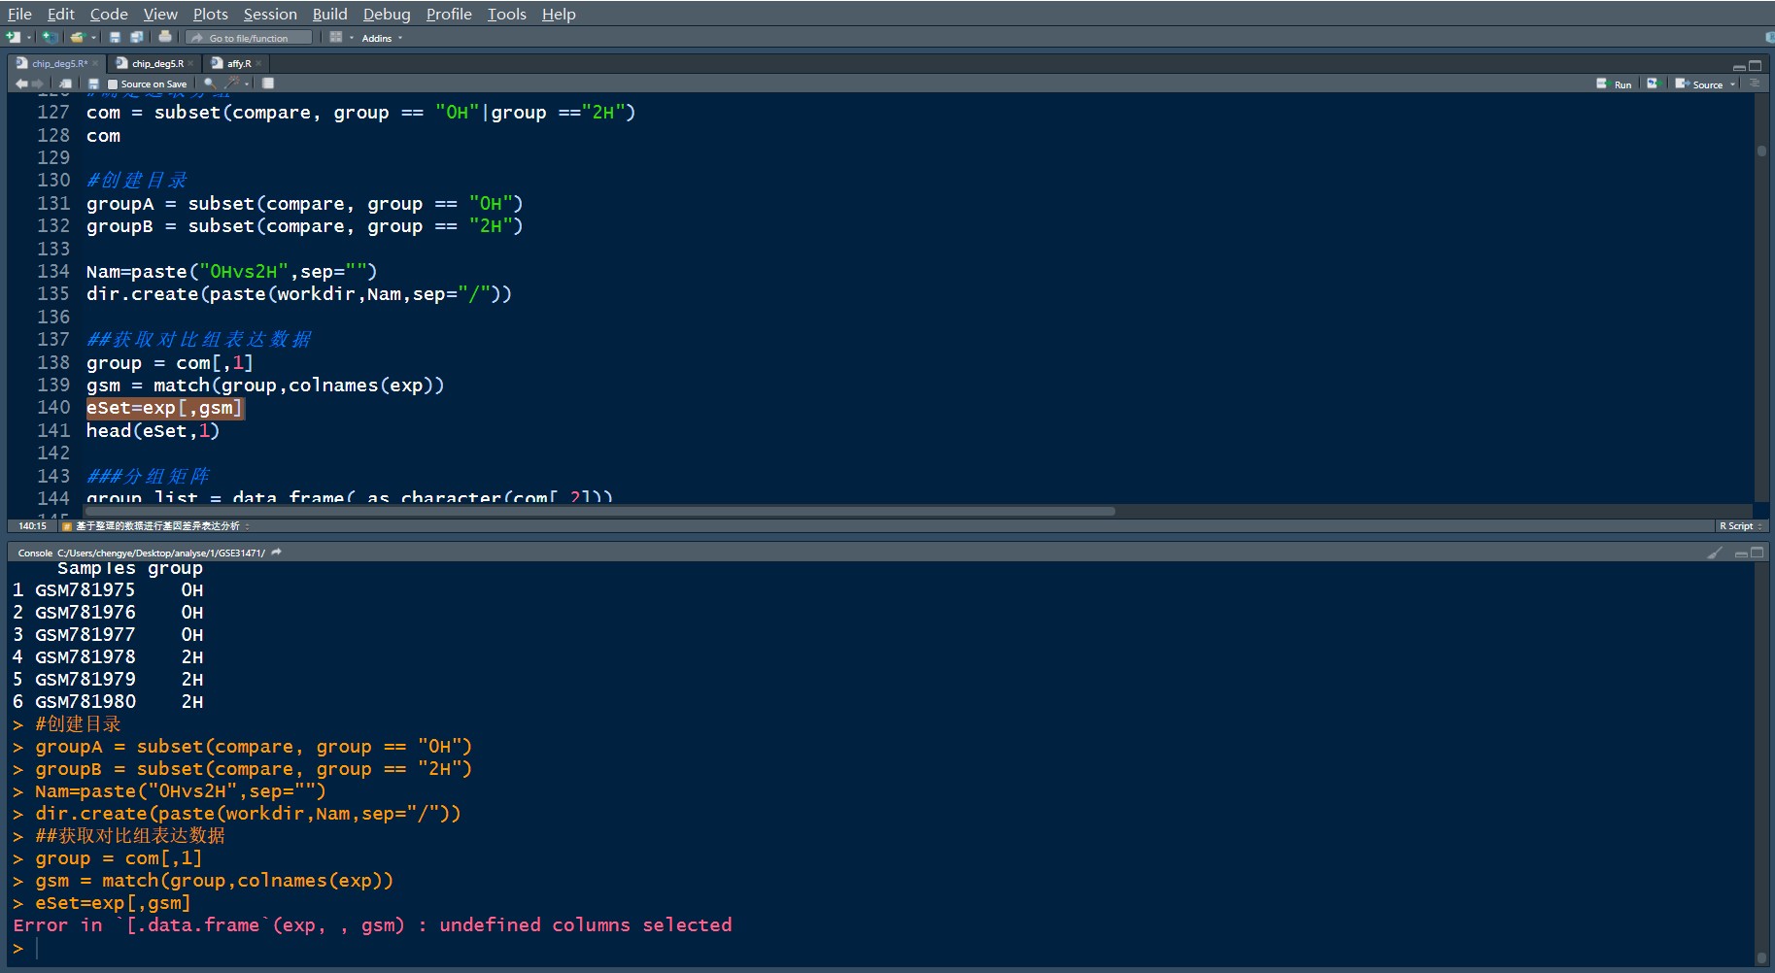Open the new file type dropdown arrow
1775x973 pixels.
29,38
